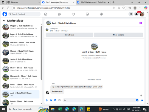View site information lock icon
This screenshot has height=112, width=149.
pyautogui.click(x=14, y=8)
